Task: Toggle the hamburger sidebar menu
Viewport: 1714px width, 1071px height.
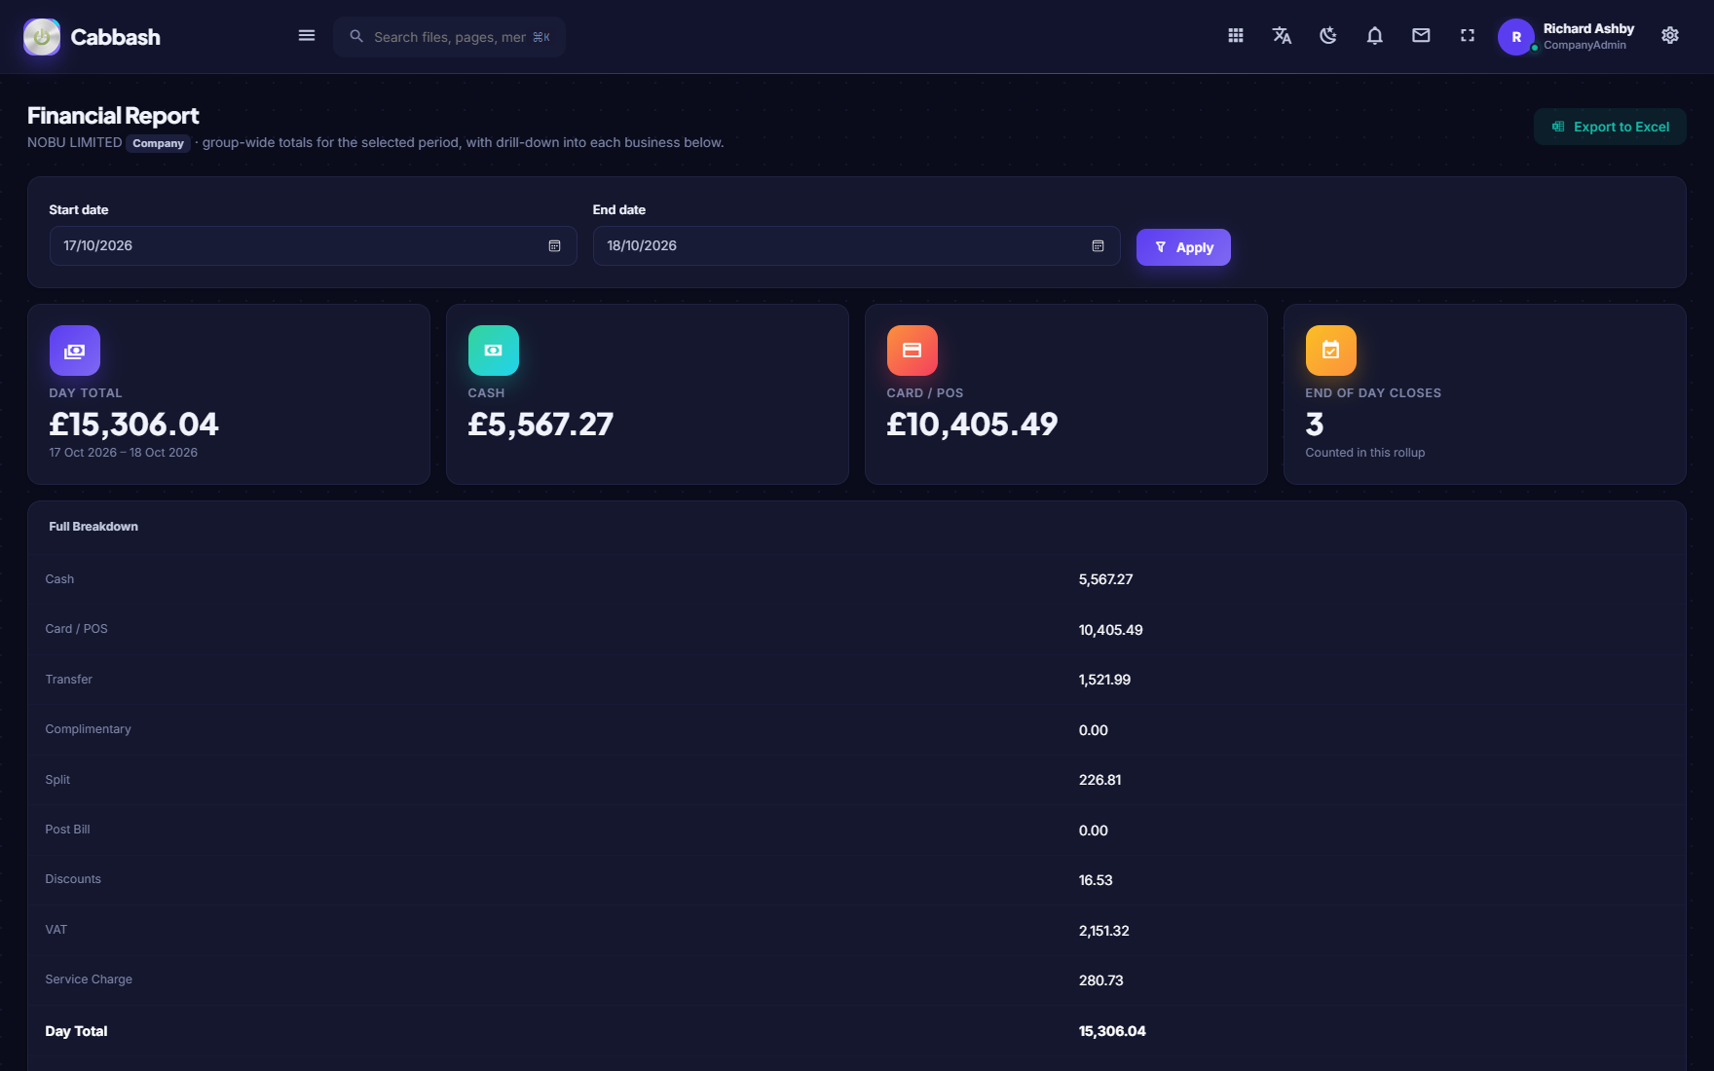Action: coord(307,36)
